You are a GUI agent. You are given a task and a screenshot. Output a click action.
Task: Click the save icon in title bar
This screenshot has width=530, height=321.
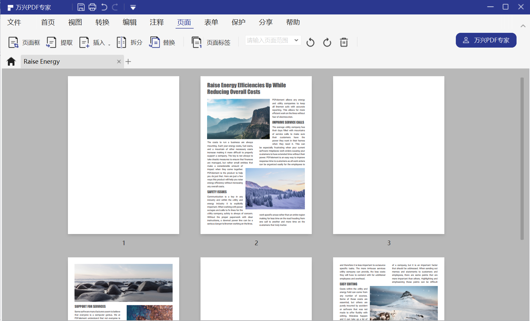pos(81,7)
